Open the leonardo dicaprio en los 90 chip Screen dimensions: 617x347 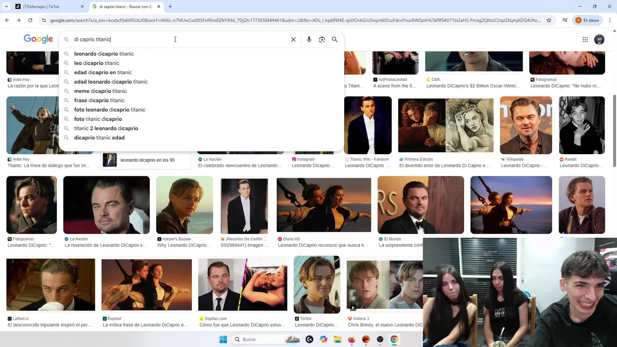point(145,160)
